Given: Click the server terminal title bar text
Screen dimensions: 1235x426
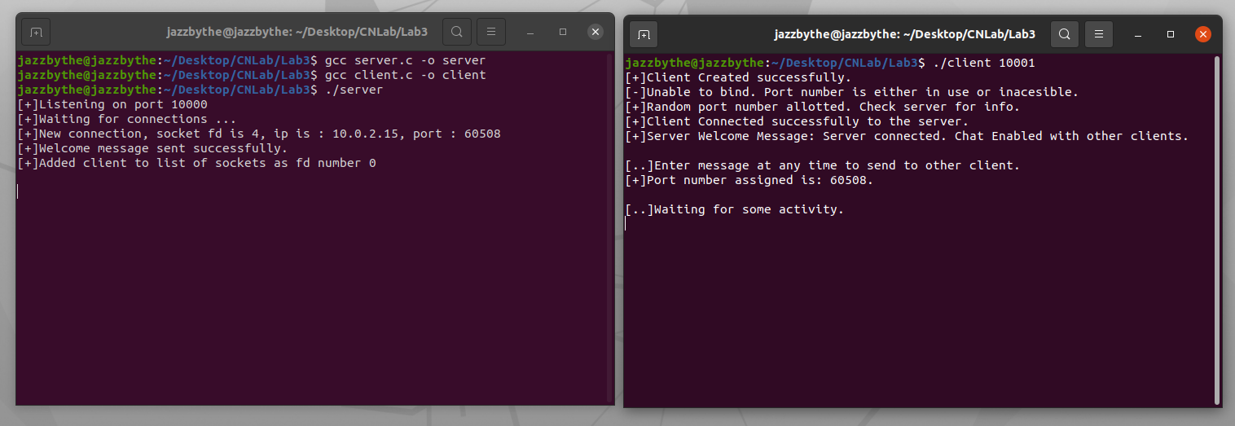Looking at the screenshot, I should pyautogui.click(x=297, y=32).
